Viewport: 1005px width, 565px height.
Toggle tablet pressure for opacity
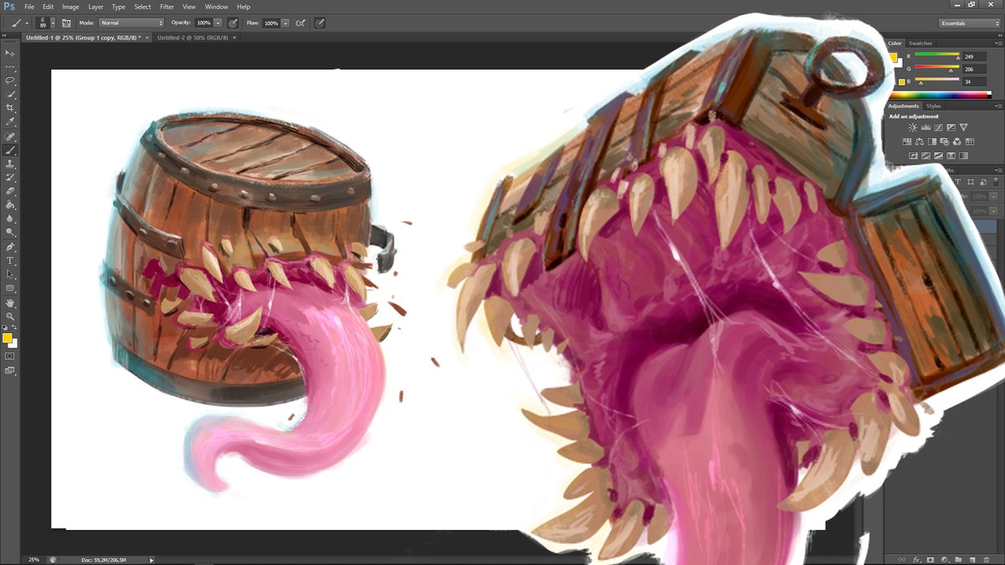(233, 23)
